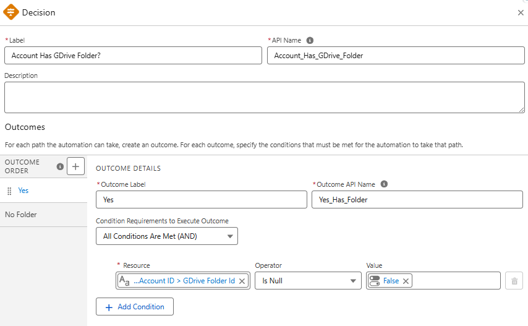Click 'Condition Requirements to Execute Outcome' label
The height and width of the screenshot is (326, 528).
pos(162,221)
